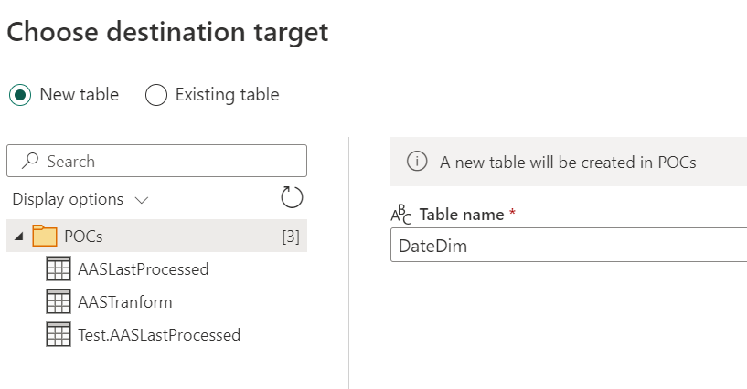Click the AASLastProcessed table icon
747x389 pixels.
[x=58, y=269]
